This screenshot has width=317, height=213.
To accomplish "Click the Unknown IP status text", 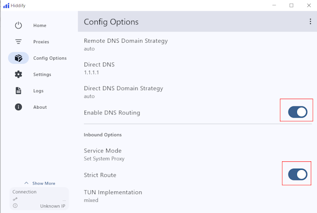I will point(52,206).
